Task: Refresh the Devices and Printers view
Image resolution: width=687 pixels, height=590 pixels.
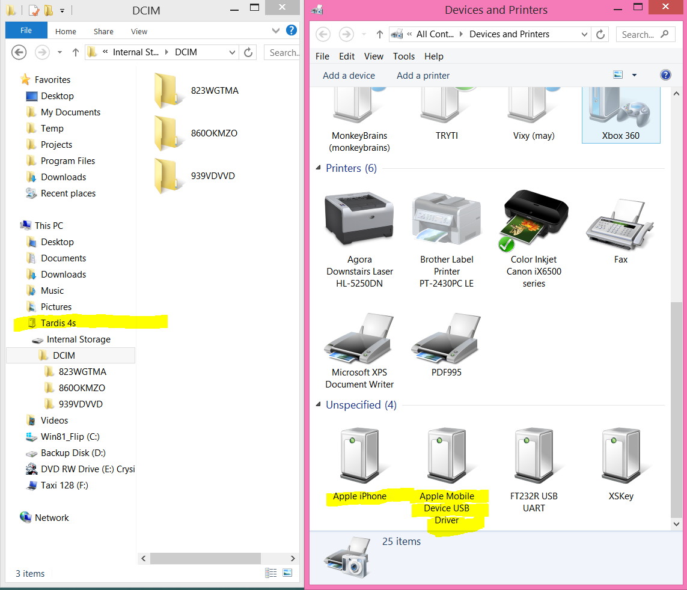Action: click(x=600, y=34)
